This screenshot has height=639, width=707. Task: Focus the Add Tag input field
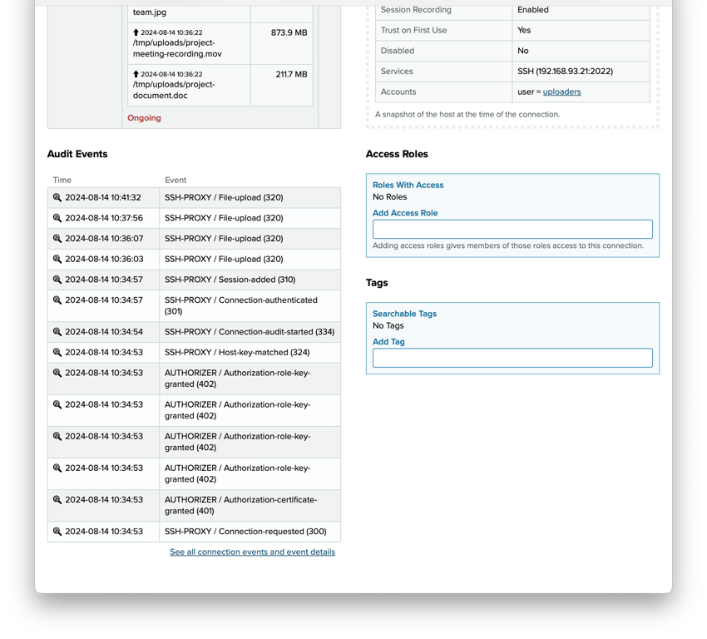click(x=512, y=358)
